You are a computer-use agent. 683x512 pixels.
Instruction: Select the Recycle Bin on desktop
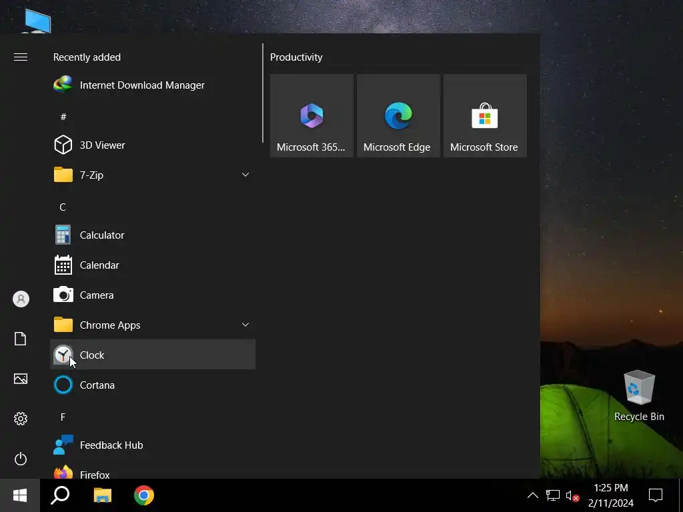639,396
